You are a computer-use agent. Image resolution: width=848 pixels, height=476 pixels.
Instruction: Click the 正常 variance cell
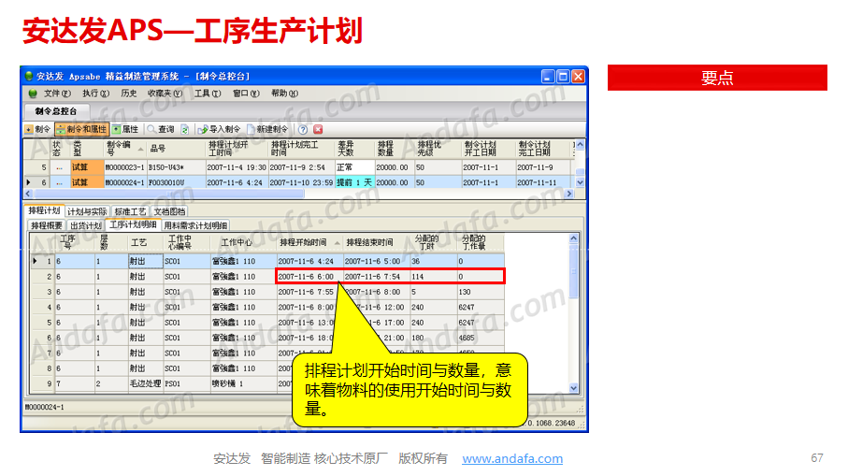pos(354,167)
